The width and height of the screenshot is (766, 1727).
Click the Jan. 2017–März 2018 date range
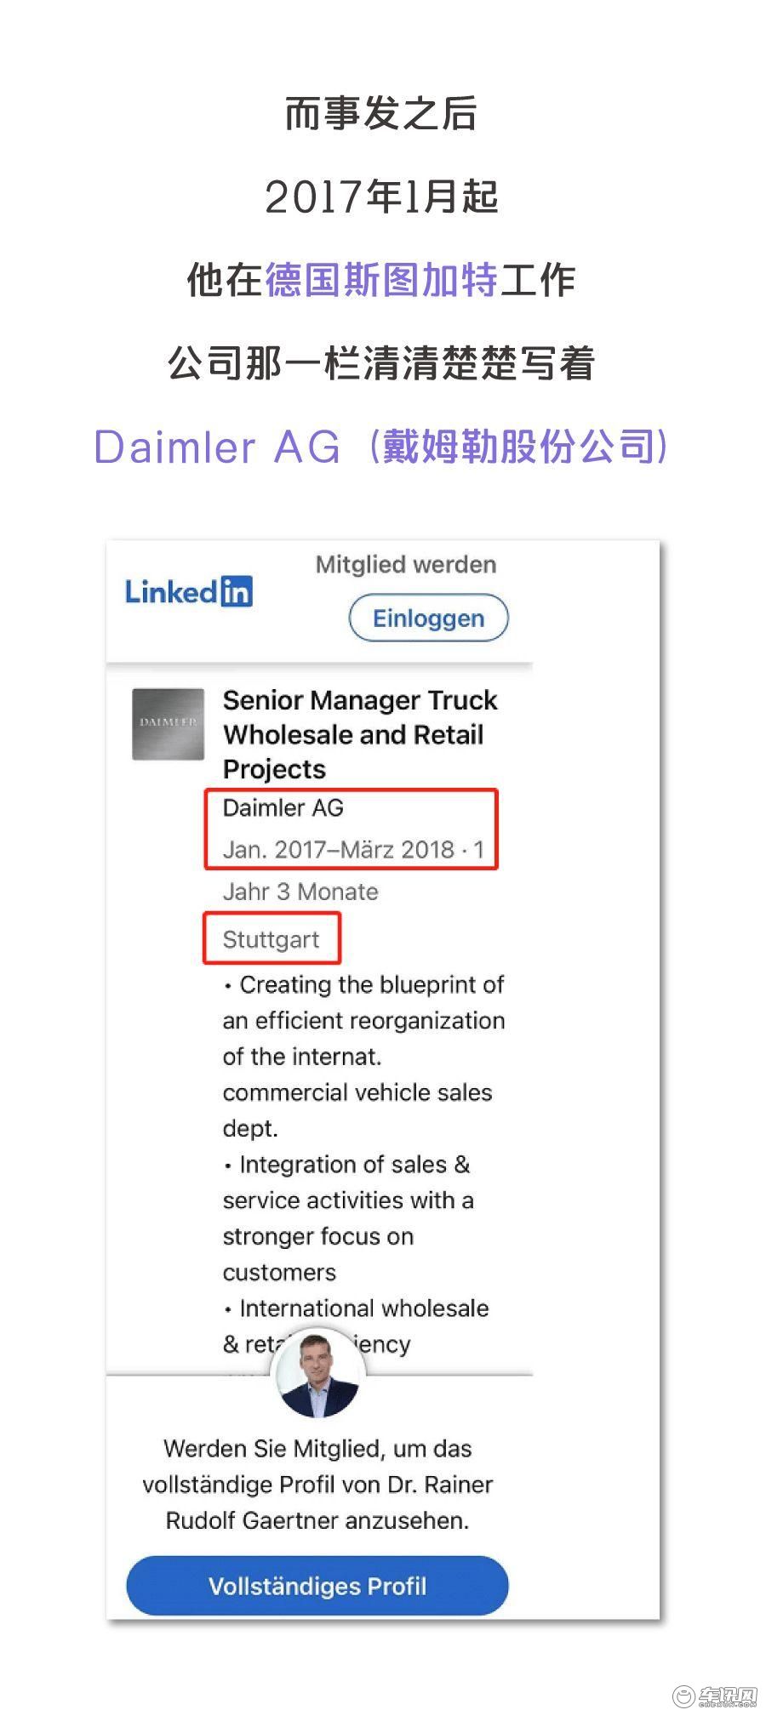click(339, 849)
